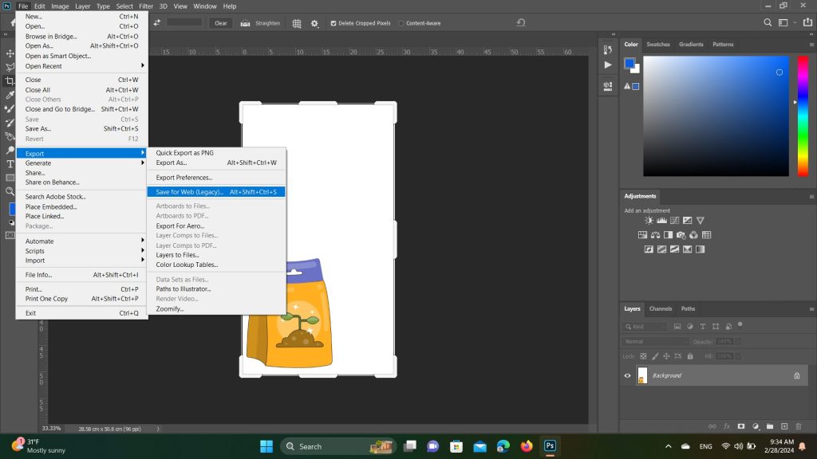Switch to the Swatches tab
The width and height of the screenshot is (817, 459).
pos(657,45)
